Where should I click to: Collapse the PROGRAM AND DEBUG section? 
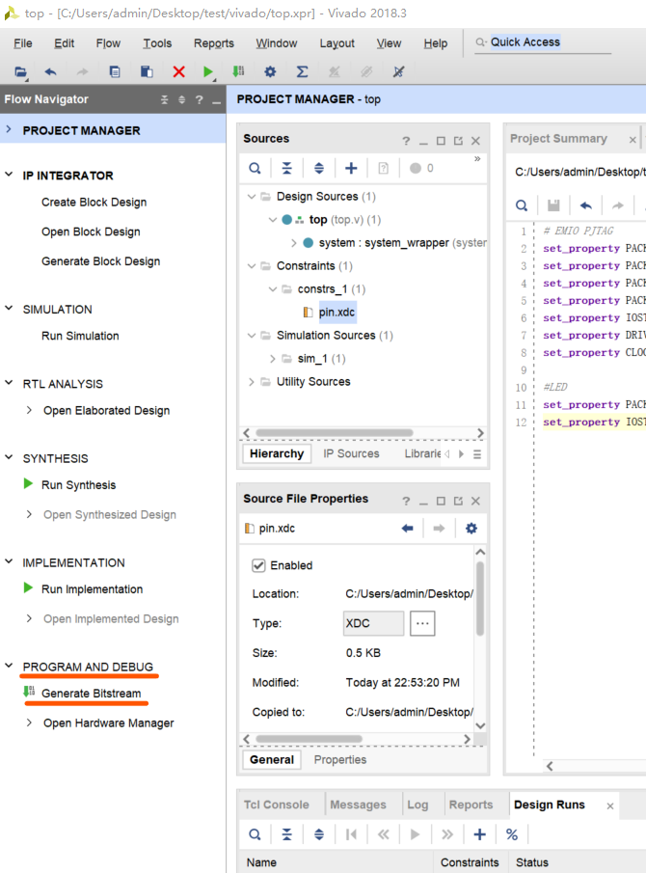[x=9, y=667]
